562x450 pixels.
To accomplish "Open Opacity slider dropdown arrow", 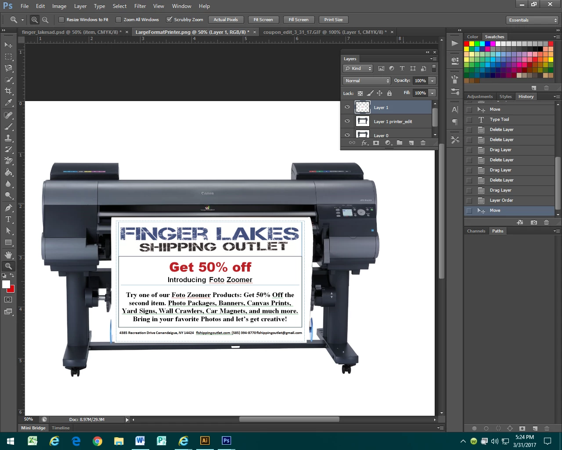I will (432, 80).
